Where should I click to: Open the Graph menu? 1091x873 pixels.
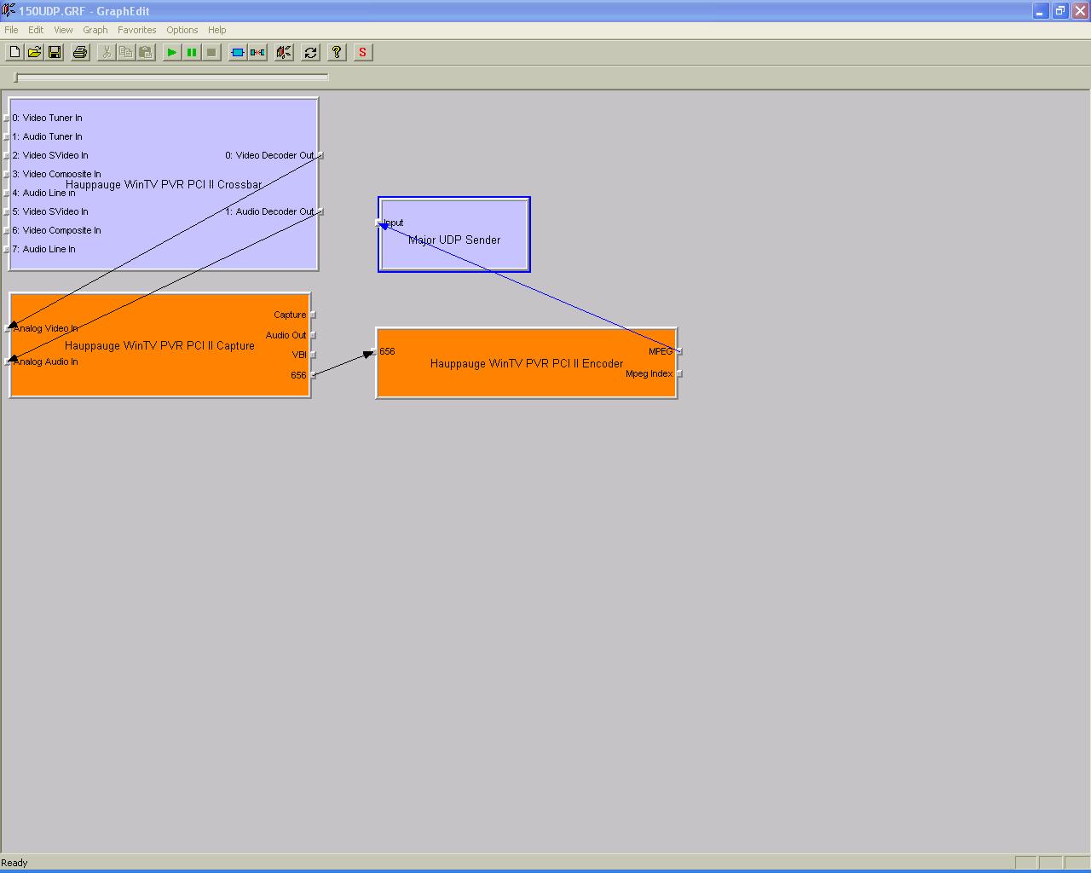click(x=95, y=30)
